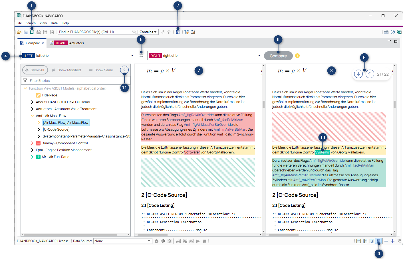
Task: Select the Title Page tree entry
Action: pyautogui.click(x=49, y=95)
